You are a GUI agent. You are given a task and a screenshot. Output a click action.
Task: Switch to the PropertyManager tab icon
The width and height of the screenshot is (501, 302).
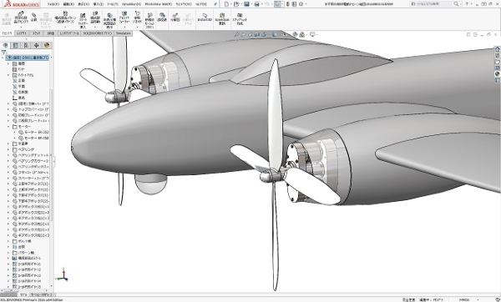click(x=15, y=45)
